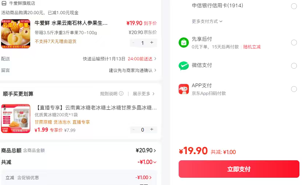Select 微信支付 radio button

click(x=294, y=66)
